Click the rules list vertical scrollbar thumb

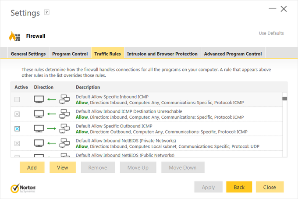point(284,99)
